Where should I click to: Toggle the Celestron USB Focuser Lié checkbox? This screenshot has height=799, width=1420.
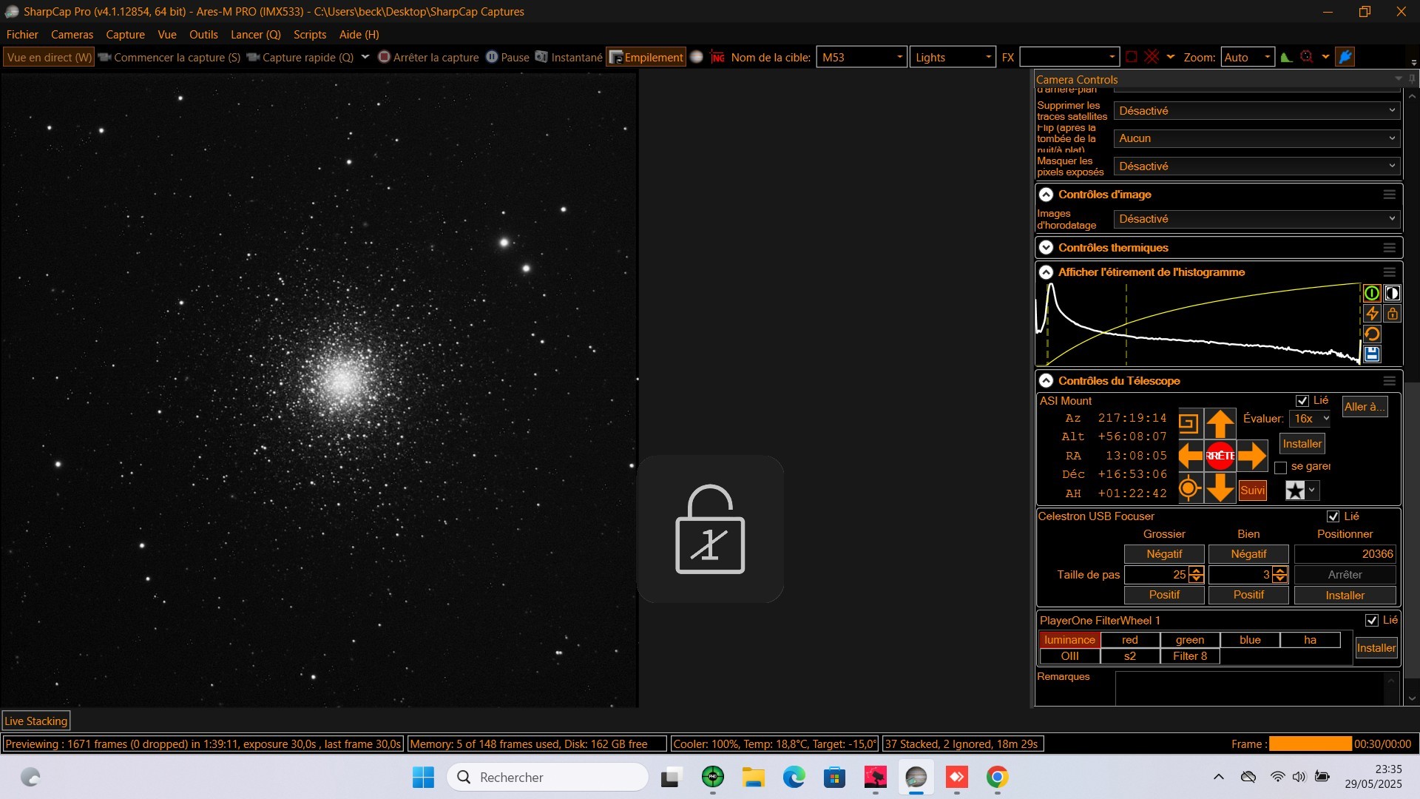pos(1333,516)
